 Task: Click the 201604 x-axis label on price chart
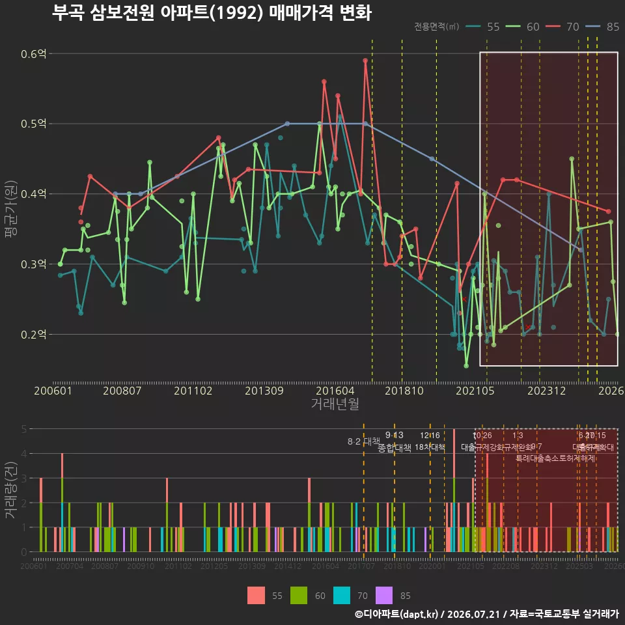(x=335, y=391)
